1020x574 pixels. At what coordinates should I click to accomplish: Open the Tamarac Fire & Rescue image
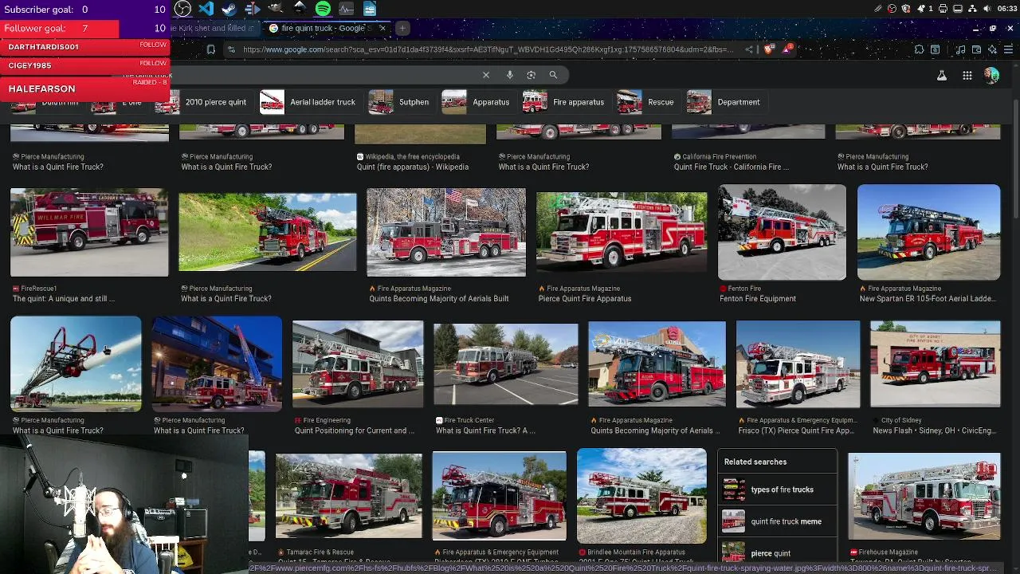pyautogui.click(x=349, y=496)
